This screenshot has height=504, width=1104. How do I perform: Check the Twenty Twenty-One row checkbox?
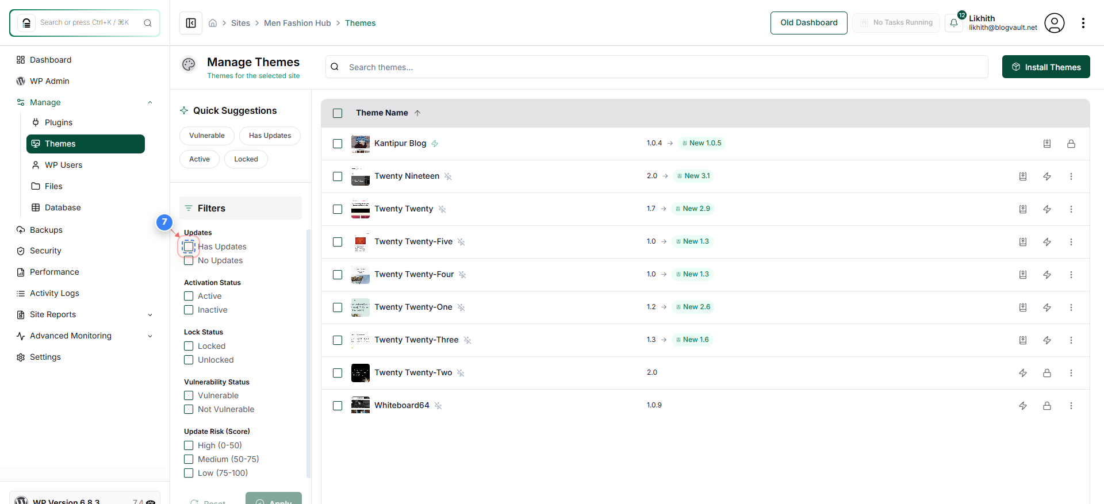point(338,307)
